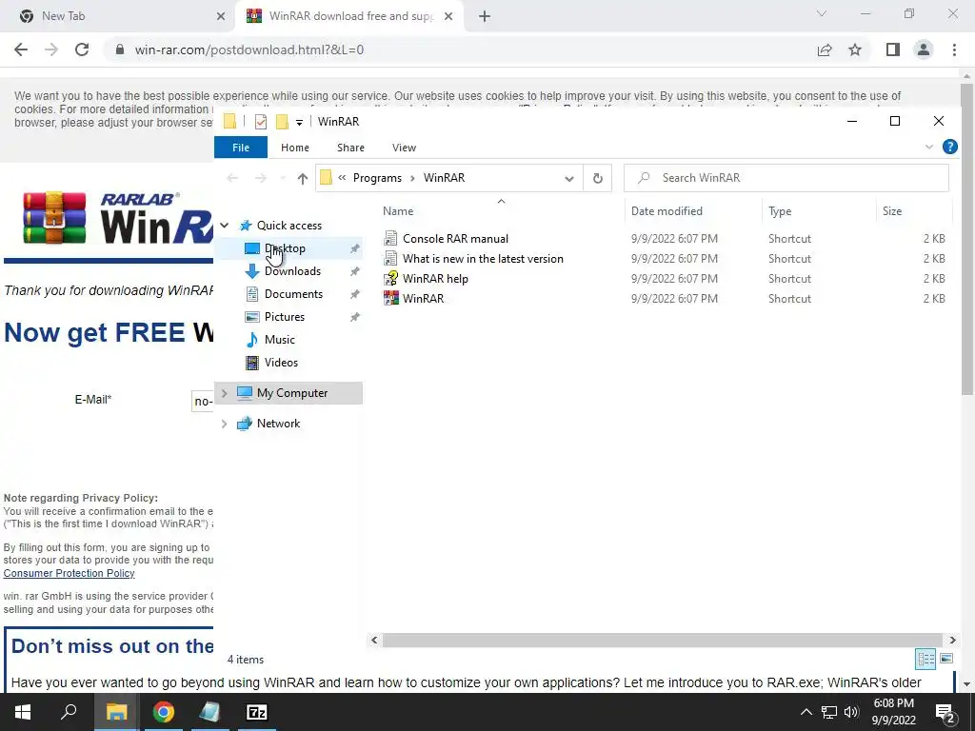Click the Explorer Help question mark icon
975x731 pixels.
[949, 147]
